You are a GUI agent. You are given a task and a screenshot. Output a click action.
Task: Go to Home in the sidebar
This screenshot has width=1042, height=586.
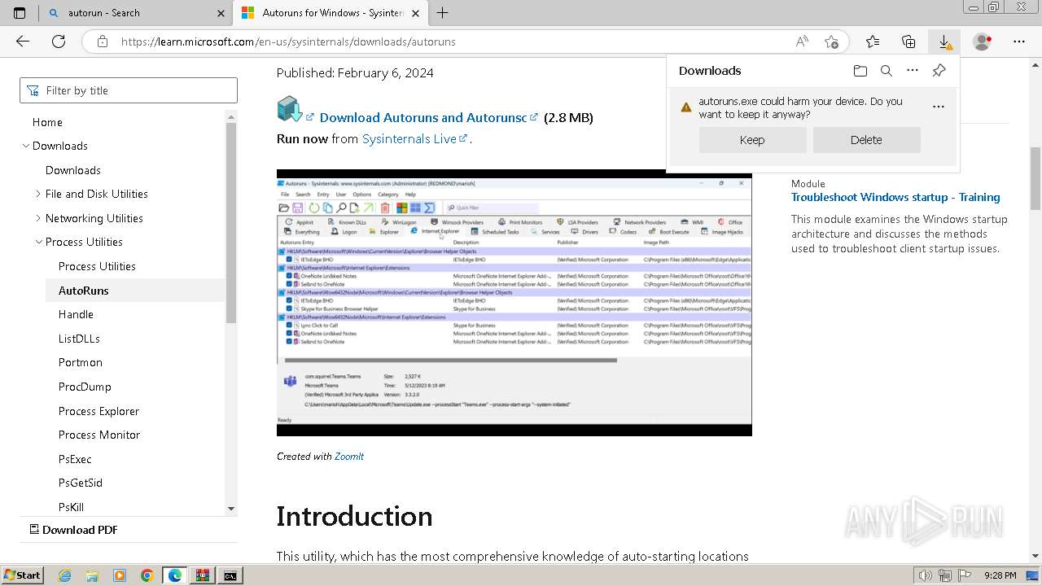[47, 122]
